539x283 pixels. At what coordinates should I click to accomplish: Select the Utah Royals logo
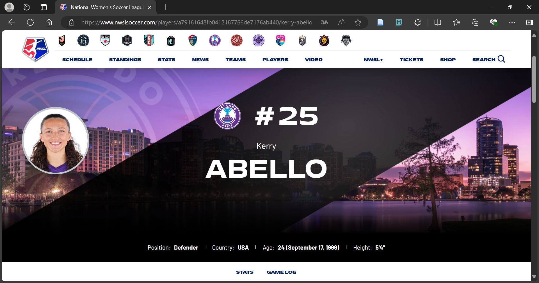(x=324, y=40)
